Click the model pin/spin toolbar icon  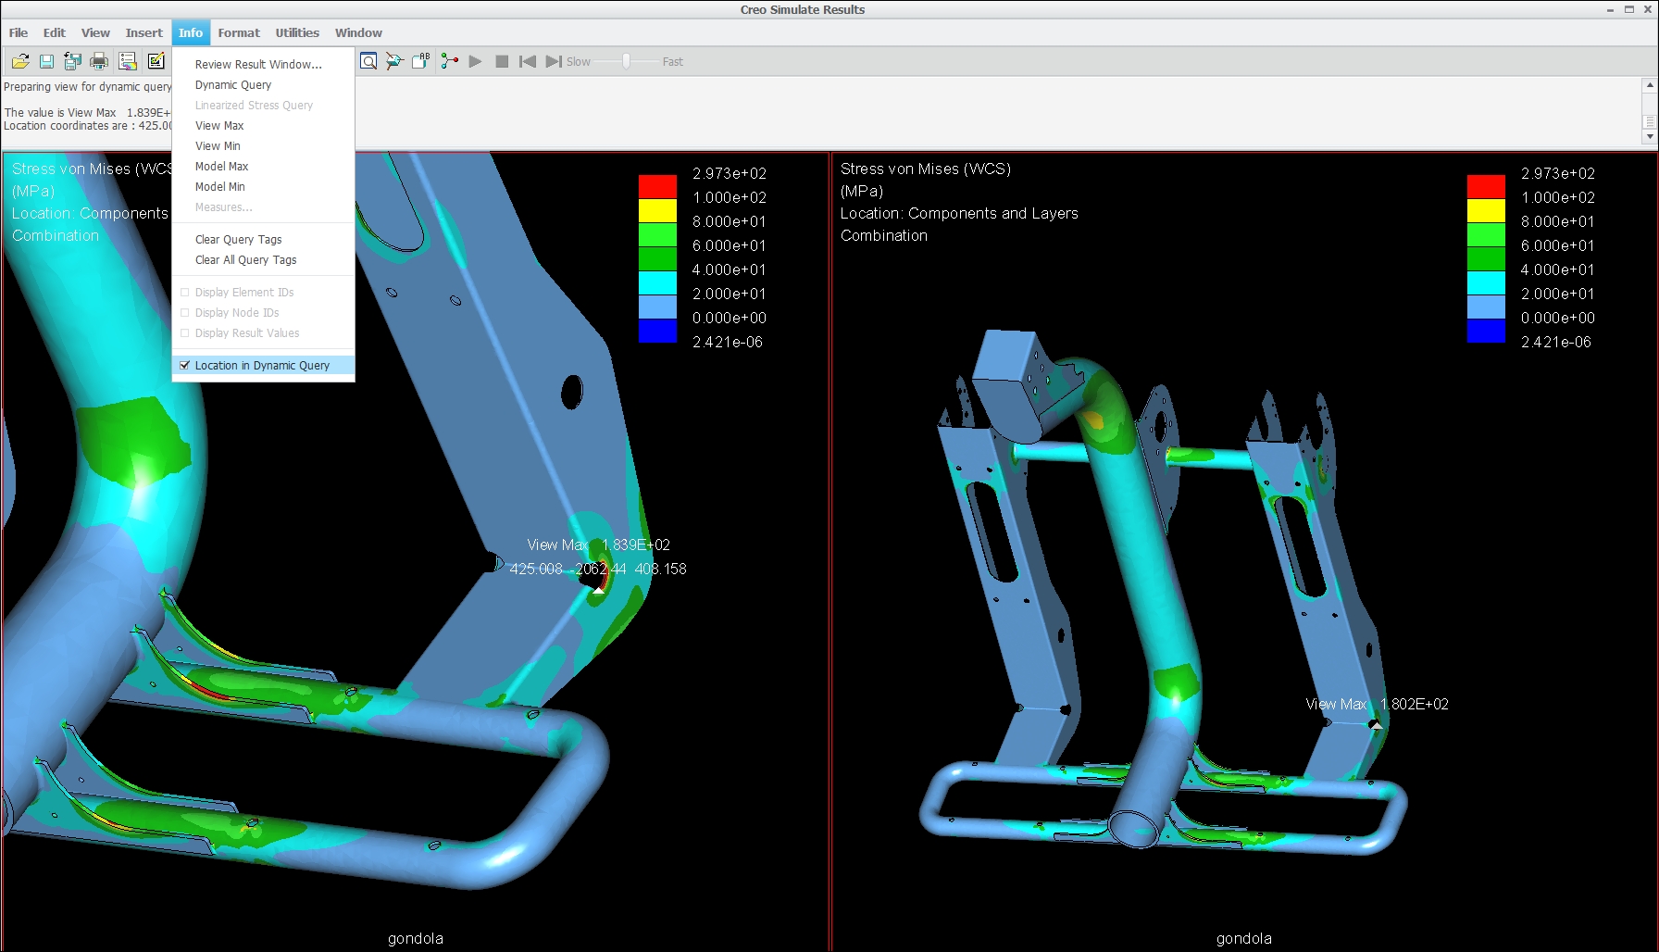tap(394, 61)
